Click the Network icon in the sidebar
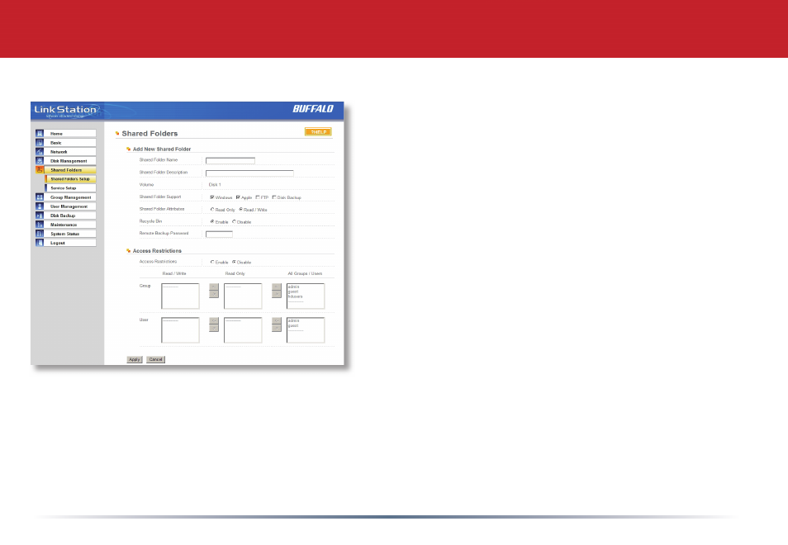This screenshot has height=545, width=788. [40, 152]
